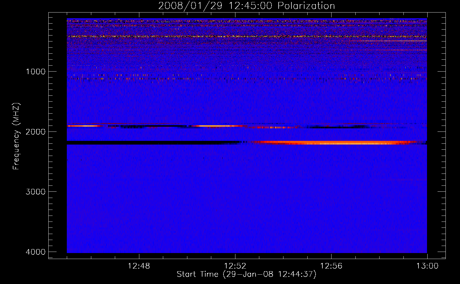This screenshot has width=460, height=284.
Task: Click the 12:48 time tick label
Action: tap(139, 266)
